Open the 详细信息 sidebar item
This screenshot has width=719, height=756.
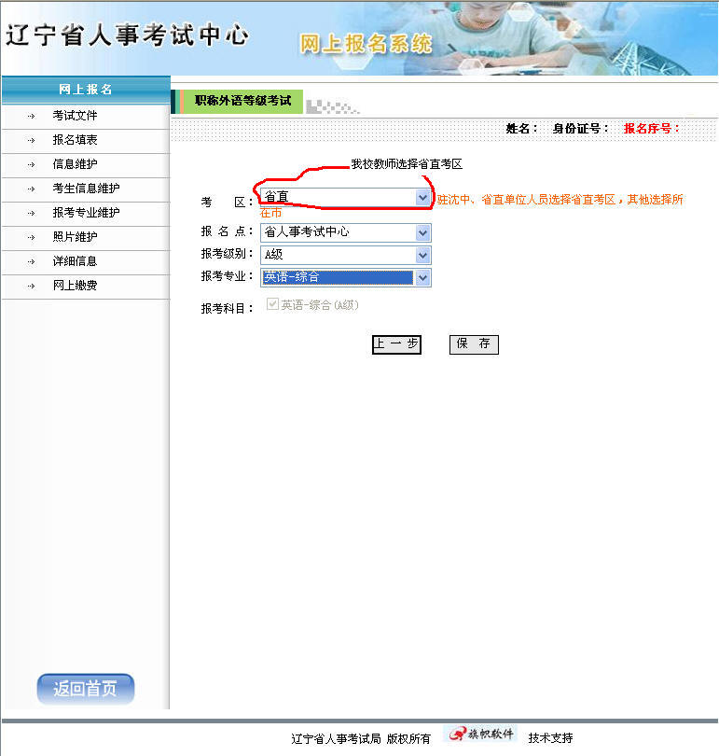pos(75,261)
